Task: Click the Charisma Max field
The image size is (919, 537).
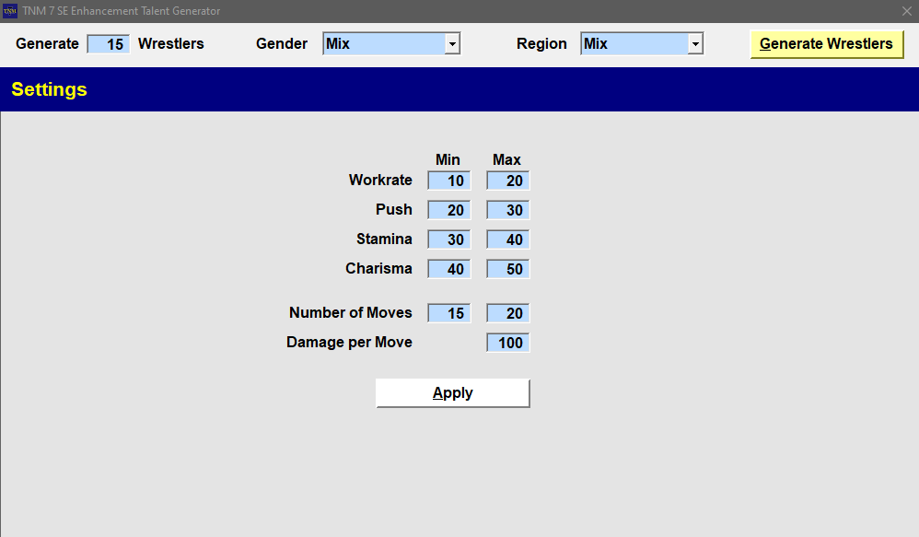Action: 508,269
